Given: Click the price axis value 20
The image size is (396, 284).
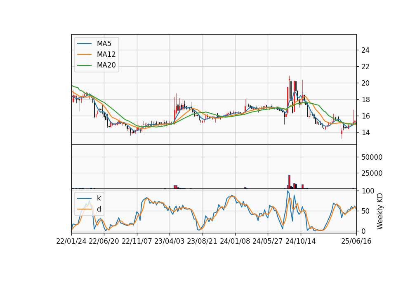Looking at the screenshot, I should coord(365,83).
